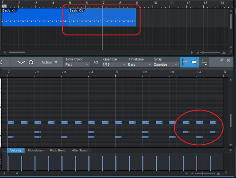Image resolution: width=236 pixels, height=178 pixels.
Task: Arrangement: click the vertical scrollbar up arrow
Action: pyautogui.click(x=231, y=10)
